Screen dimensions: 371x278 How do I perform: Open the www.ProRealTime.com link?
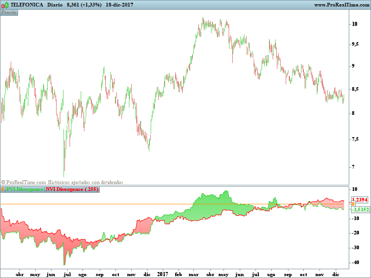point(342,5)
